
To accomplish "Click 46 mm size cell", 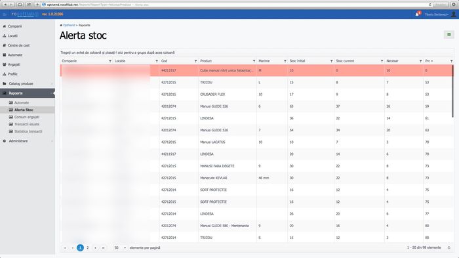I will (x=272, y=178).
